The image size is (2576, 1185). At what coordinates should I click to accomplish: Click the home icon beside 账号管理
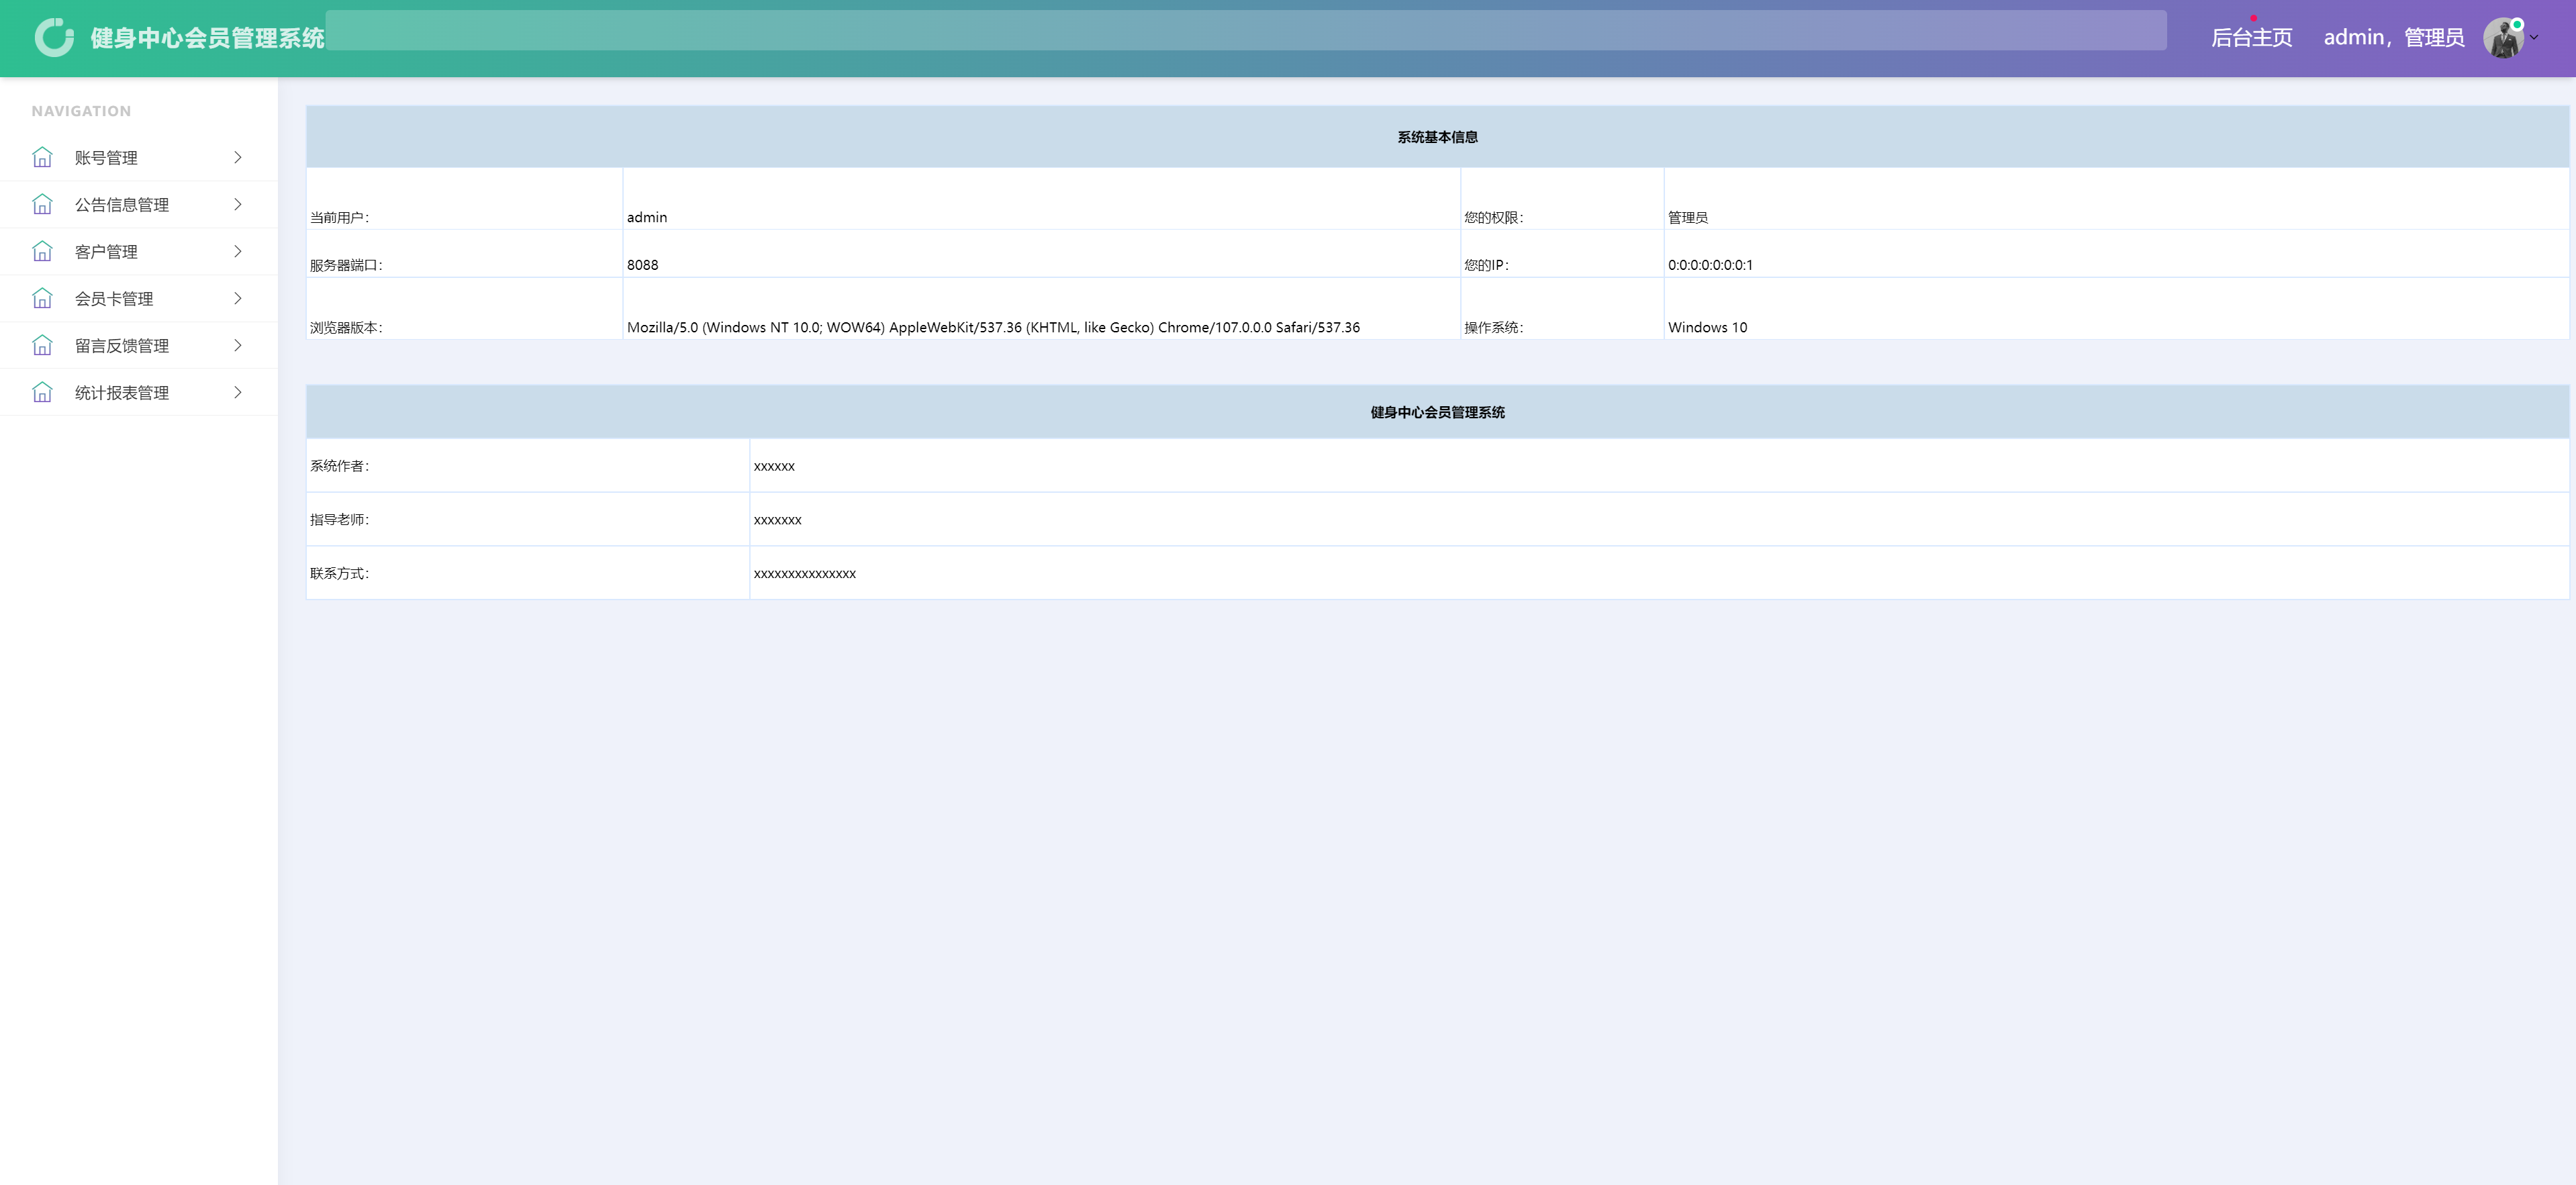click(x=43, y=157)
